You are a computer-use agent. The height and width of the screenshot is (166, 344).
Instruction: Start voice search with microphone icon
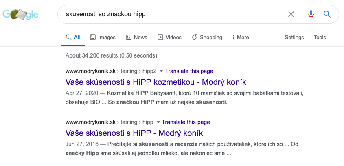[311, 15]
